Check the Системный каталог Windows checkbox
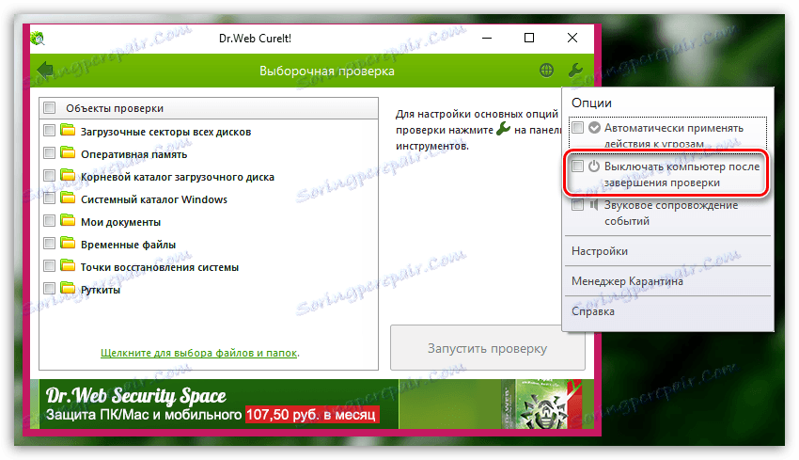Viewport: 799px width, 460px height. click(50, 198)
